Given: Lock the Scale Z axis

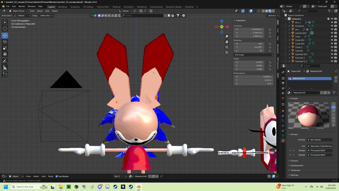Looking at the screenshot, I should tap(270, 69).
